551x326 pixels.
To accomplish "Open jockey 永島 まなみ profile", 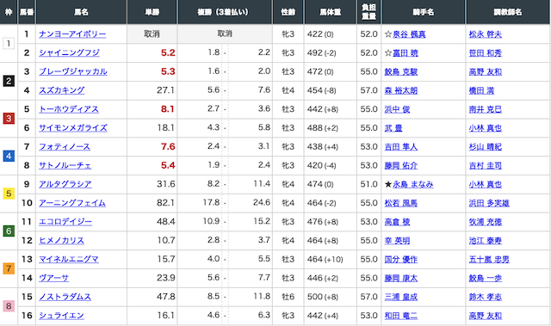I will [413, 184].
